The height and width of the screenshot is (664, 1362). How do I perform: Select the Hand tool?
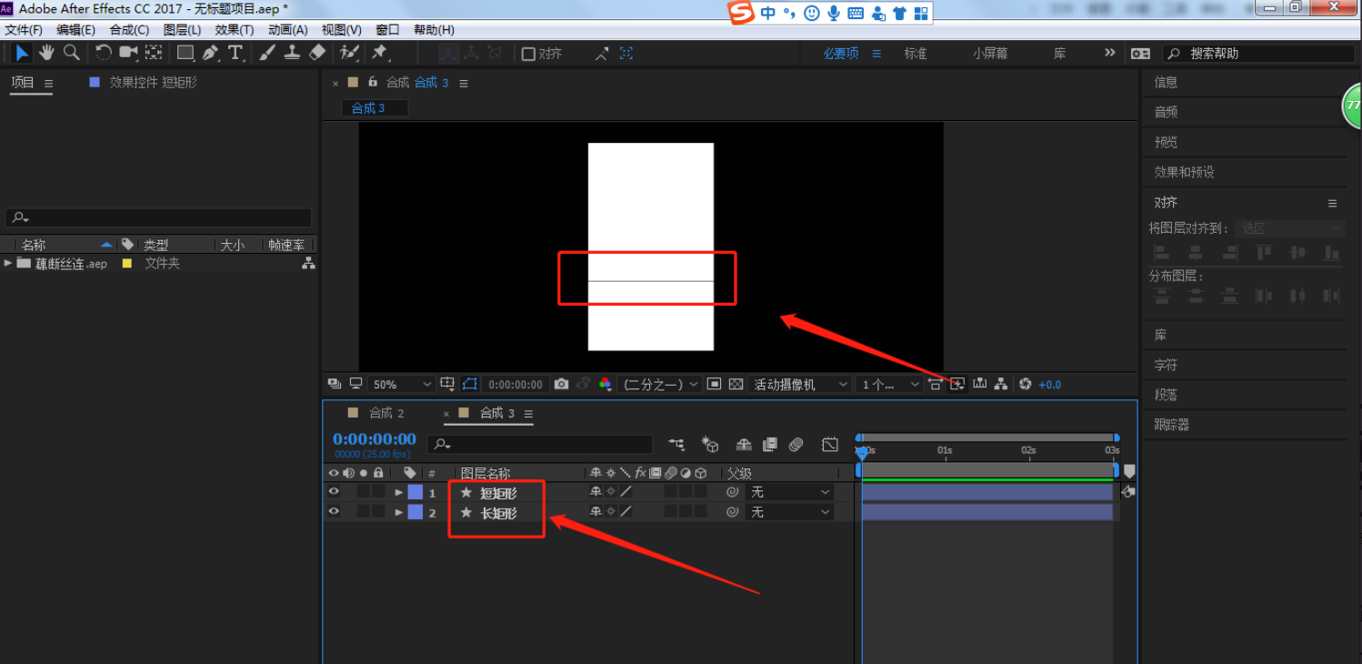coord(46,53)
